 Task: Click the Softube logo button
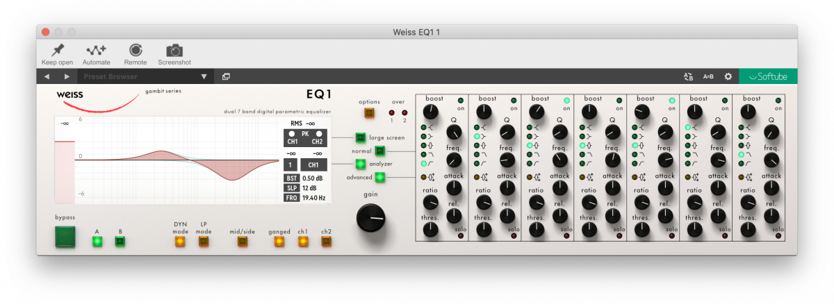(767, 76)
